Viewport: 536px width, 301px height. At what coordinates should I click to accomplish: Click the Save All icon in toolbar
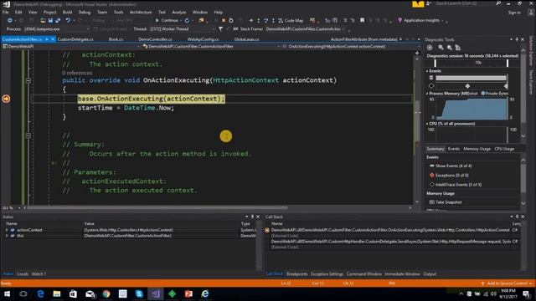pyautogui.click(x=58, y=20)
